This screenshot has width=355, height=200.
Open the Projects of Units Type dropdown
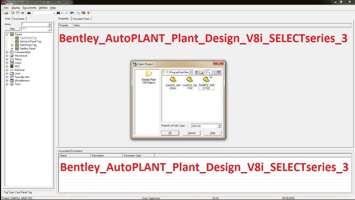point(219,126)
